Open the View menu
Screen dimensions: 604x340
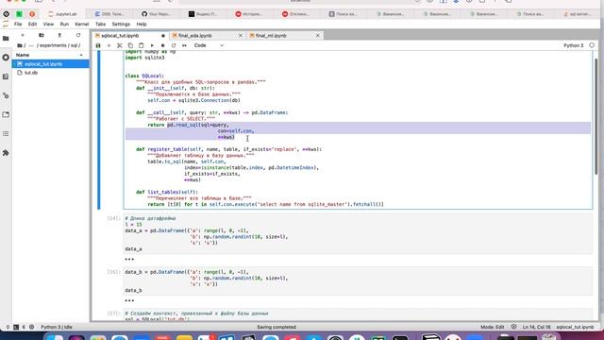click(48, 24)
